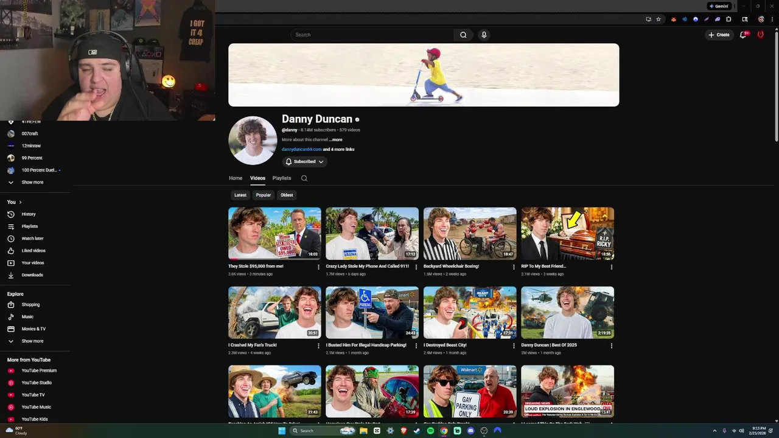Open options for RIP To My Best Friend video
Screen dimensions: 779x438
pyautogui.click(x=612, y=267)
